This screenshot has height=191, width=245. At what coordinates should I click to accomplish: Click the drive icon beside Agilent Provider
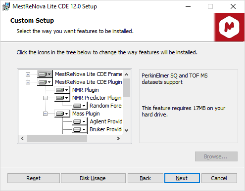point(80,121)
